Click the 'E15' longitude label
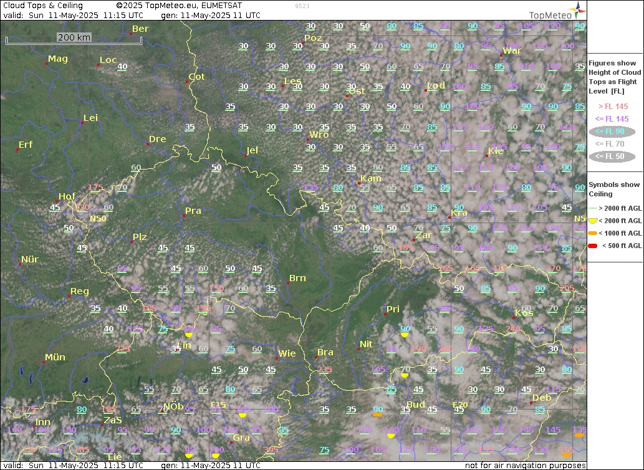The height and width of the screenshot is (470, 644). 218,405
